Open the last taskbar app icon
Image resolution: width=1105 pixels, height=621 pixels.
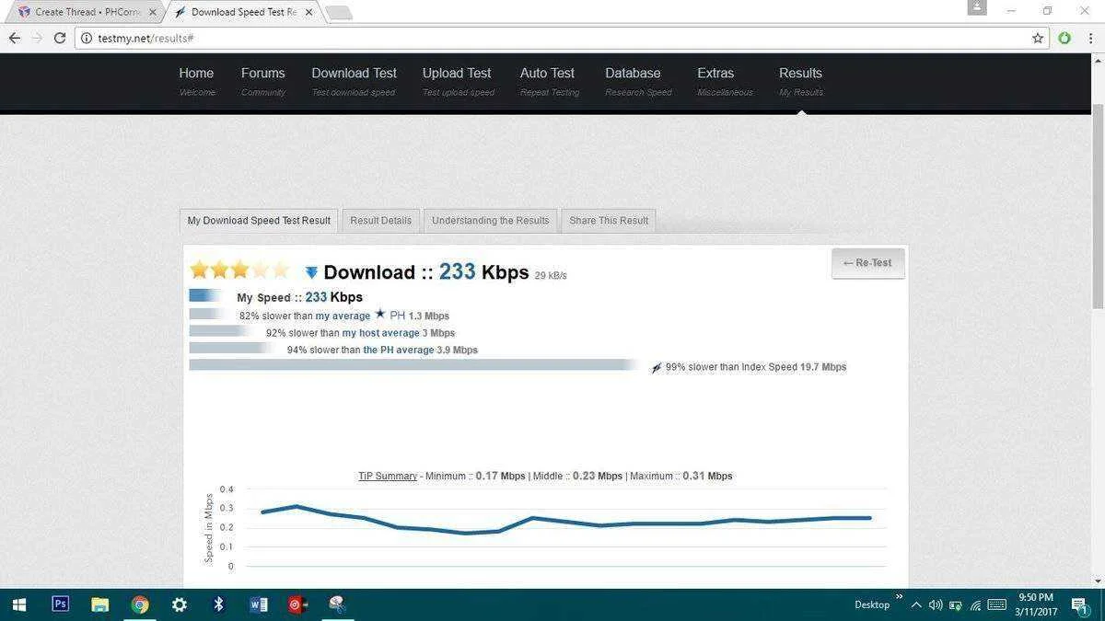click(x=337, y=604)
